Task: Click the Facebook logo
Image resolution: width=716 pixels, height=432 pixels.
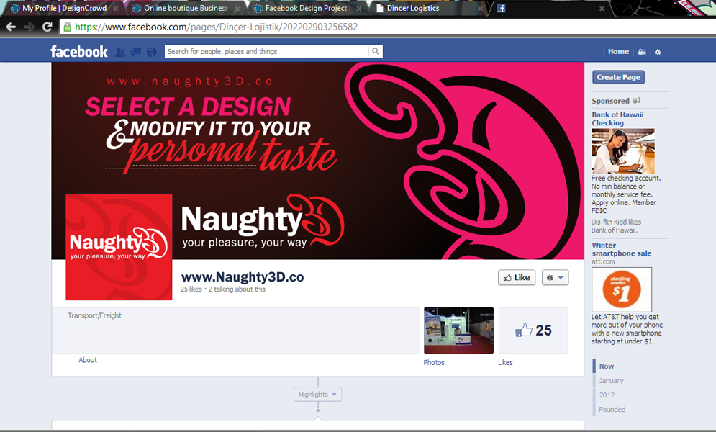Action: [x=79, y=52]
